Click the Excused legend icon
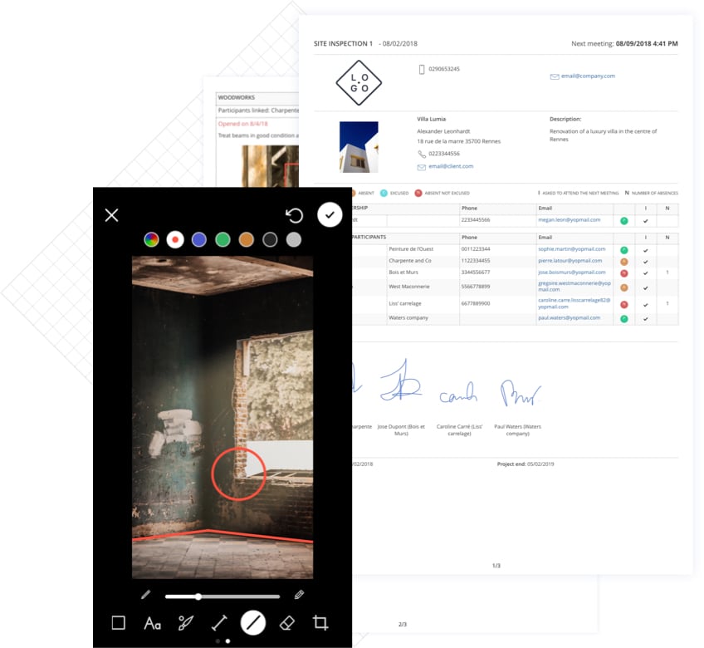Image resolution: width=704 pixels, height=648 pixels. click(384, 194)
